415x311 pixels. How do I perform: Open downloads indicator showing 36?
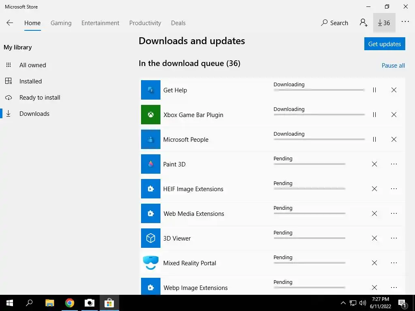point(384,23)
